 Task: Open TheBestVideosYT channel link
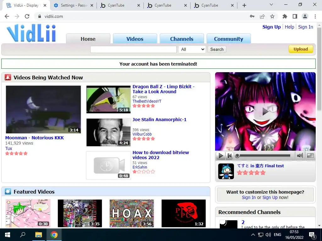147,101
